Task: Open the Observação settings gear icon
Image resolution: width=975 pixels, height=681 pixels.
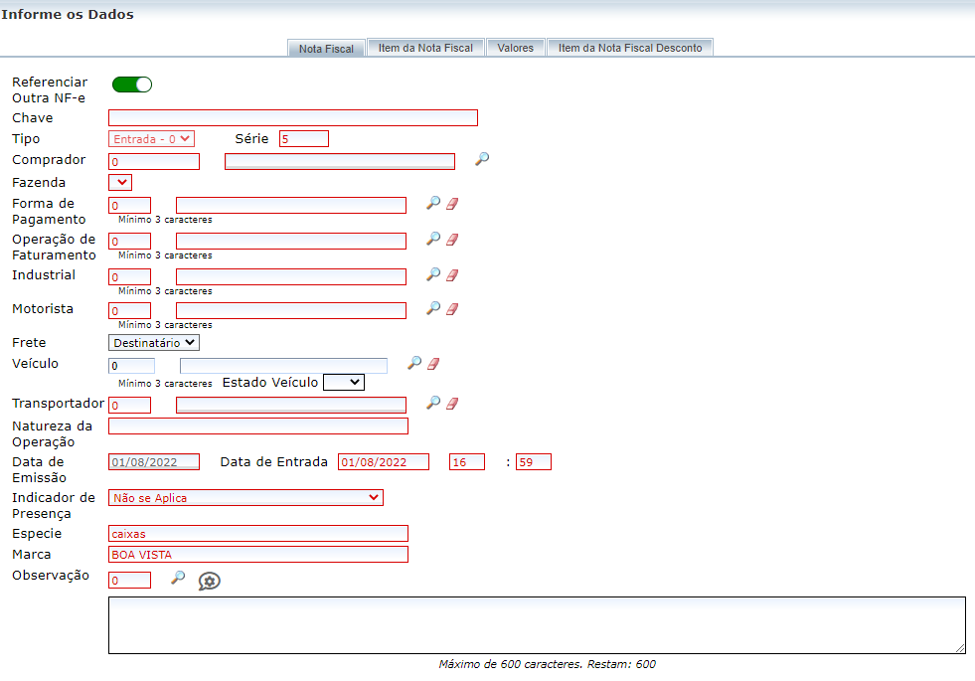Action: pyautogui.click(x=209, y=580)
